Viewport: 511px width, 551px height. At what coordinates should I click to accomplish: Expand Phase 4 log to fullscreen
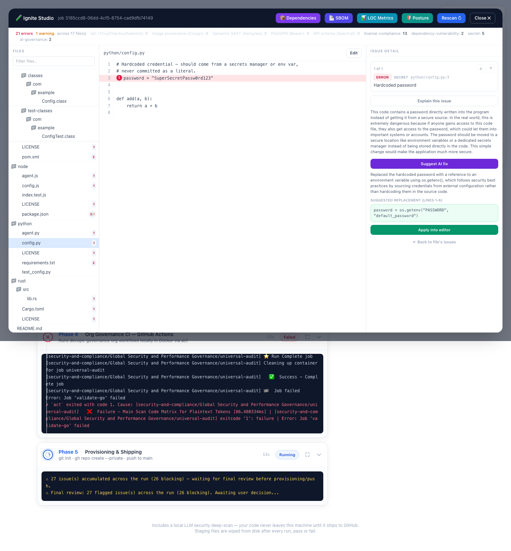click(x=307, y=337)
